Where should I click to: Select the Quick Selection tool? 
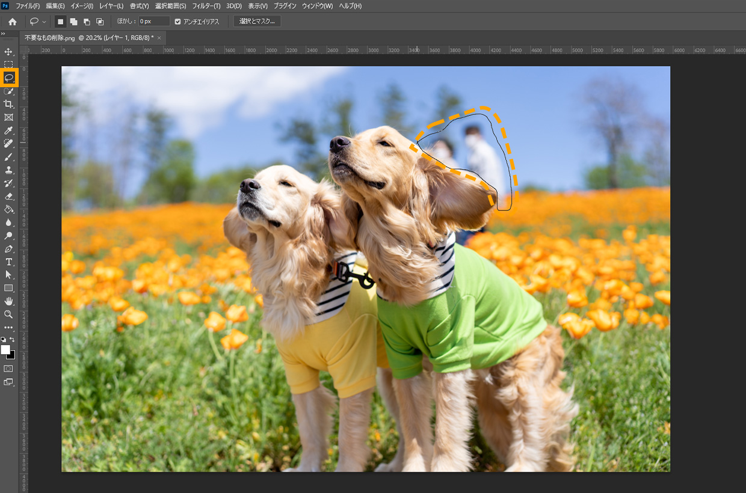point(8,91)
